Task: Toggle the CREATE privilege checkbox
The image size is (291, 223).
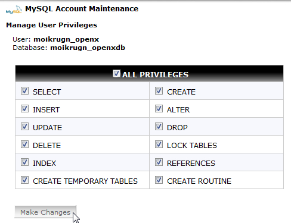Action: 159,91
